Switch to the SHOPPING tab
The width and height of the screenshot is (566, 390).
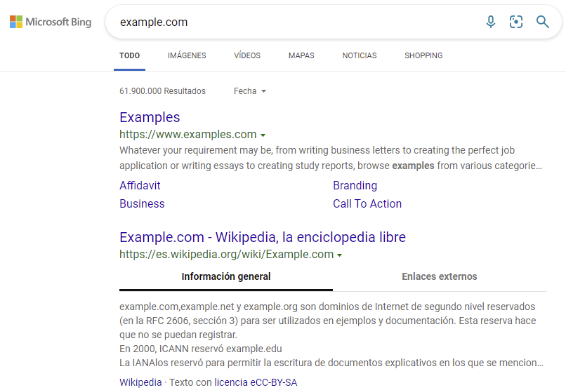[x=423, y=55]
